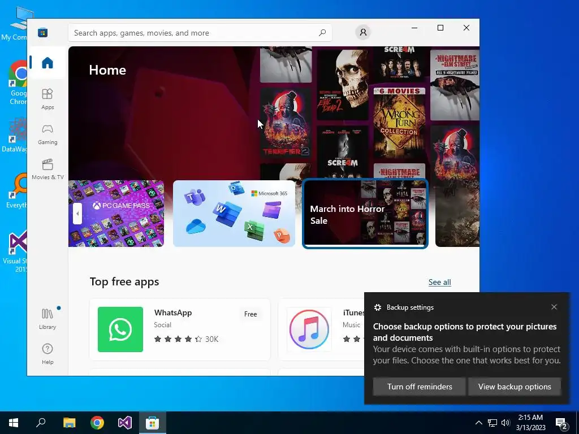Screen dimensions: 579x434
Task: Click the taskbar clock and date
Action: click(530, 423)
